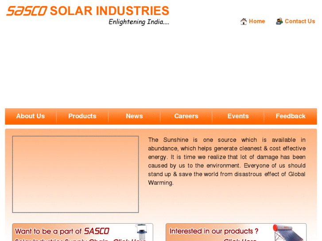
Task: Open the Contact Us link
Action: [x=300, y=21]
